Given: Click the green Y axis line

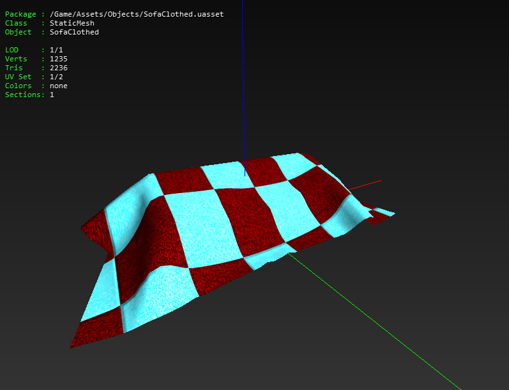Looking at the screenshot, I should (374, 320).
